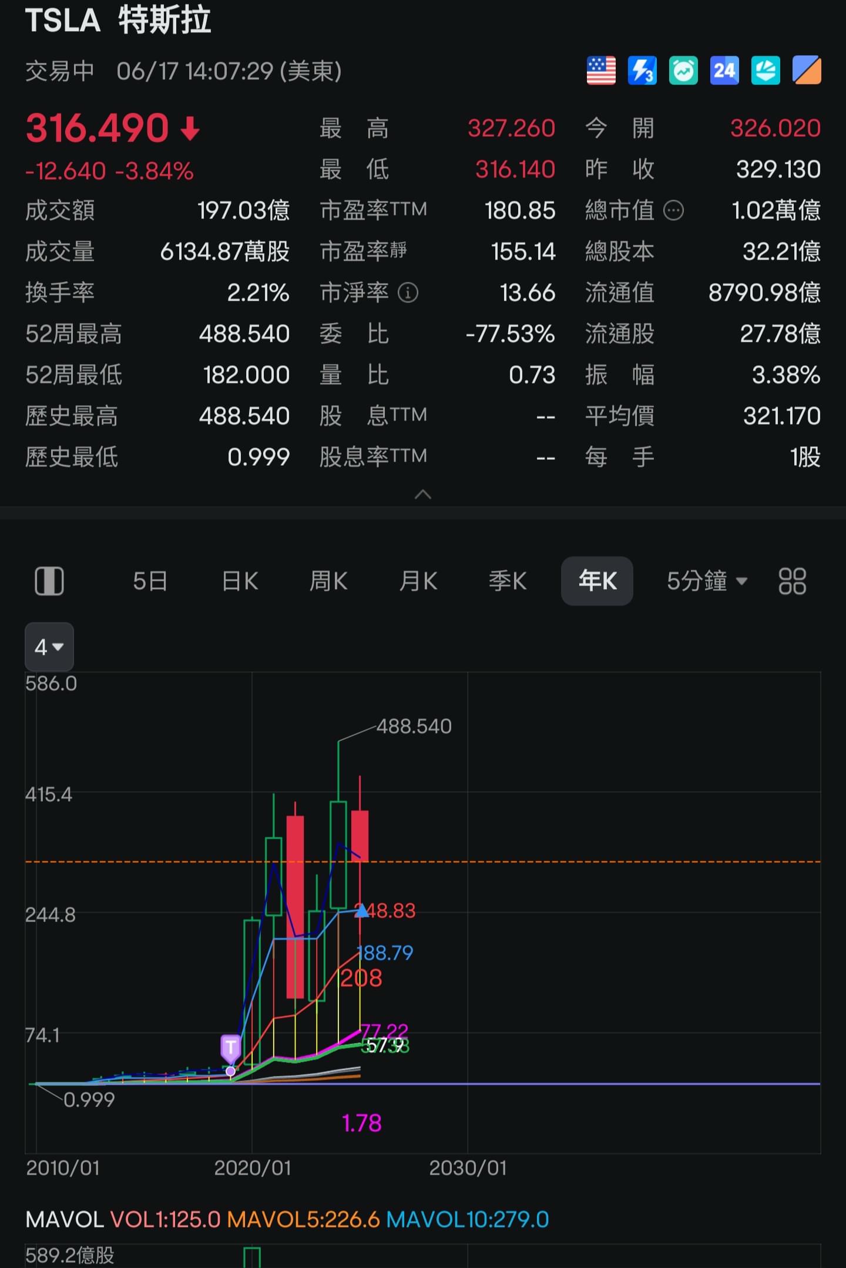Tap the 委比 value -77.53%
Image resolution: width=846 pixels, height=1268 pixels.
(510, 334)
